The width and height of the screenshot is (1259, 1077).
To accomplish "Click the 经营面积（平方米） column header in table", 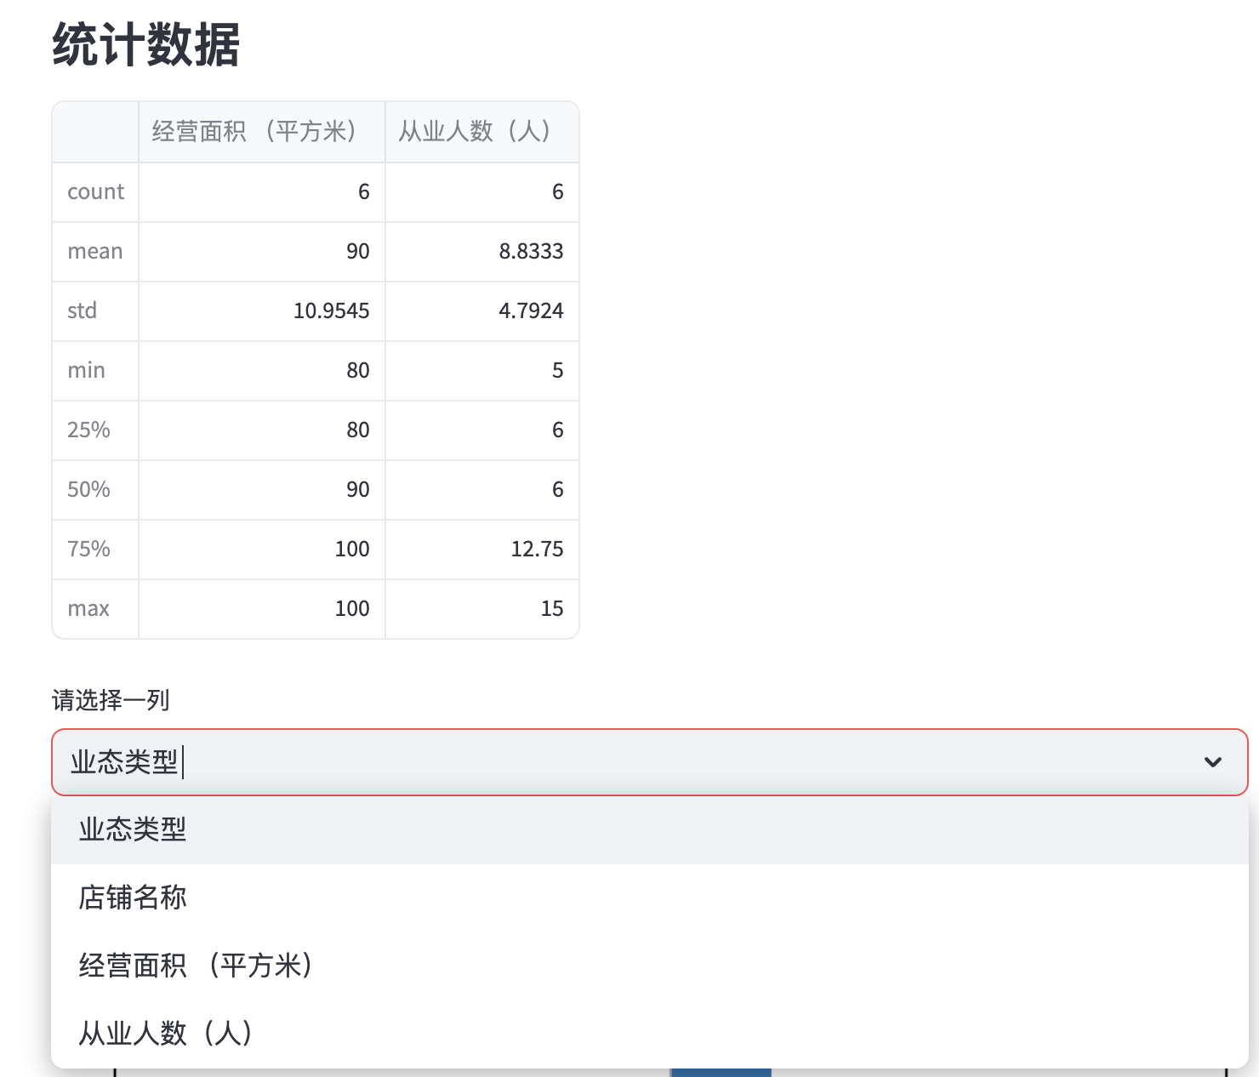I will click(x=262, y=132).
